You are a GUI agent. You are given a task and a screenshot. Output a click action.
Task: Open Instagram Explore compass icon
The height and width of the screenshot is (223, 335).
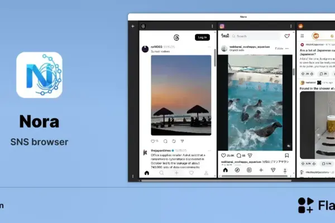[x=237, y=170]
